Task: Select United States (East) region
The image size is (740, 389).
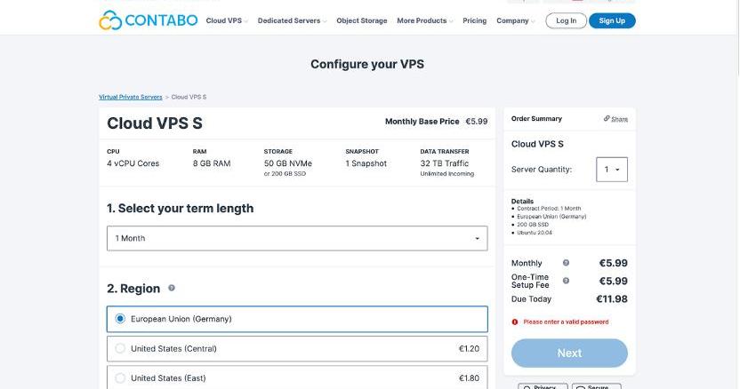Action: pyautogui.click(x=121, y=378)
